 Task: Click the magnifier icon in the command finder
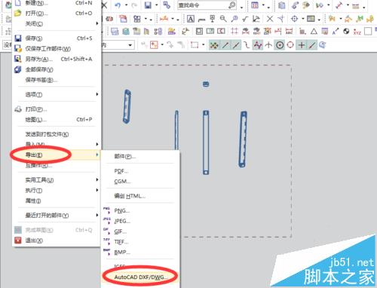[232, 5]
